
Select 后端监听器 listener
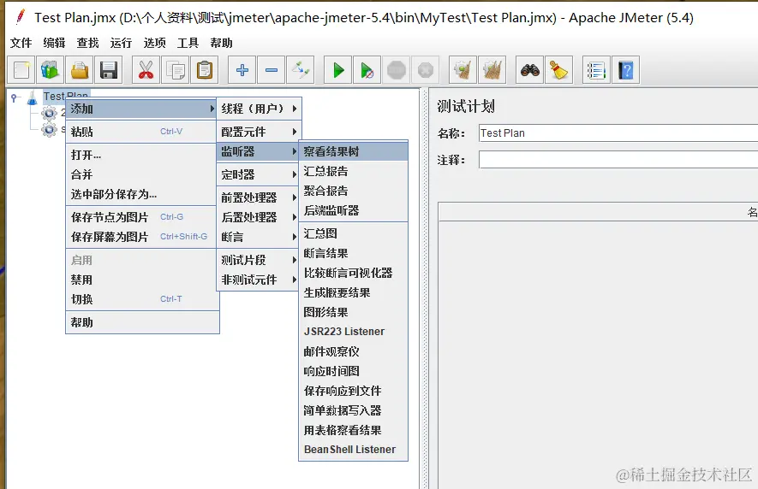pos(354,210)
